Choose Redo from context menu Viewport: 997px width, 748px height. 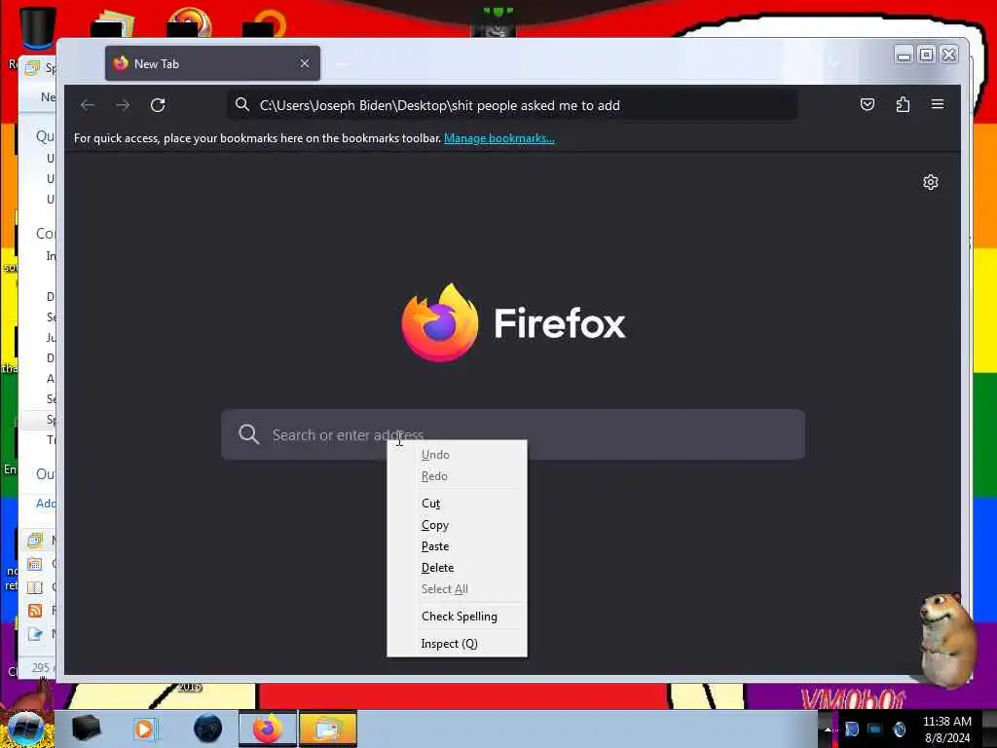pyautogui.click(x=458, y=476)
